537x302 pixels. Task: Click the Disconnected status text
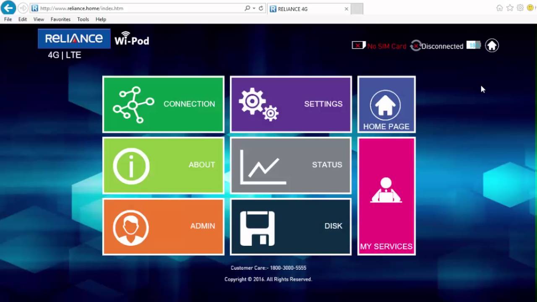tap(442, 46)
